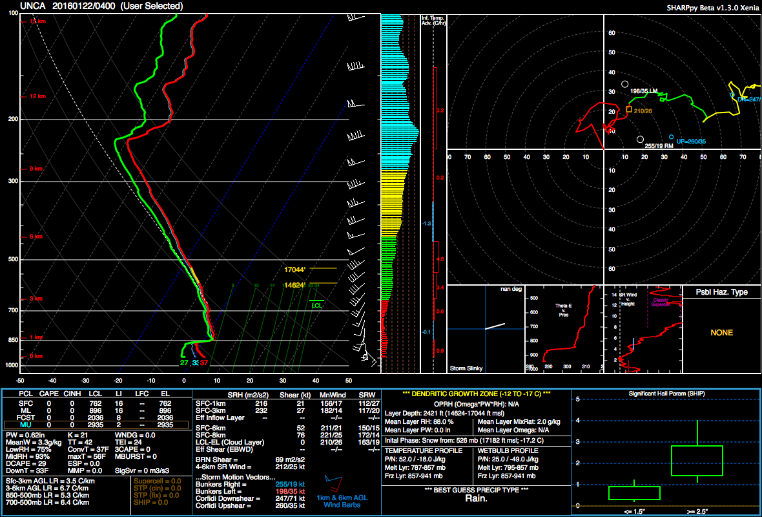Screen dimensions: 762x517
Task: Click the "TT = 42" index value
Action: tap(80, 443)
